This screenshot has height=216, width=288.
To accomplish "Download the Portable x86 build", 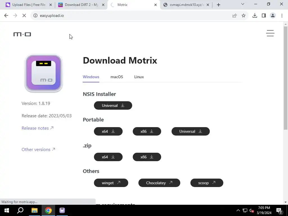I will (x=147, y=131).
